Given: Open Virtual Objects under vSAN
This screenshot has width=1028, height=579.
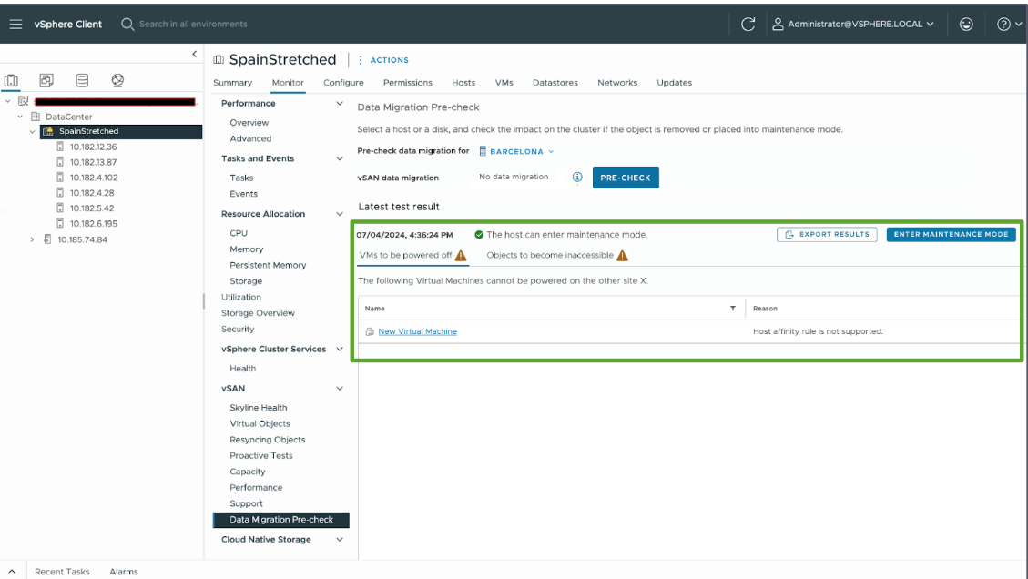Looking at the screenshot, I should (x=260, y=424).
